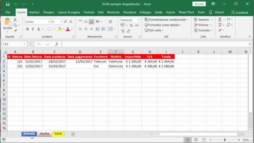Apply red font color A

coord(68,29)
